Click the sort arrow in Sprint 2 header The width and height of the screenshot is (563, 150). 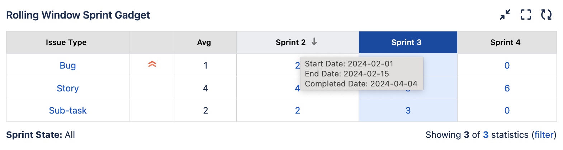coord(314,42)
